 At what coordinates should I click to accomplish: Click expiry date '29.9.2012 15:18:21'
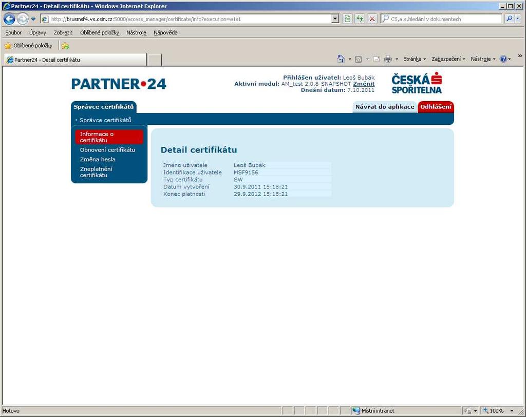[x=260, y=194]
